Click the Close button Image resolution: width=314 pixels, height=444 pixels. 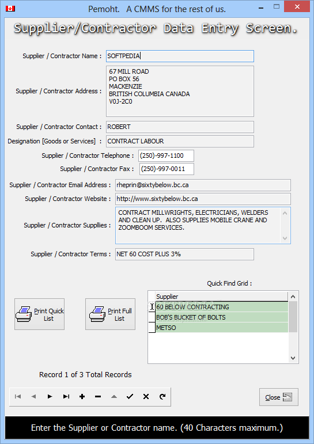click(x=279, y=397)
